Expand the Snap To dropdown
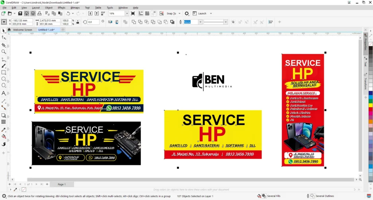Screen dimensions: 373x200 [x=179, y=13]
